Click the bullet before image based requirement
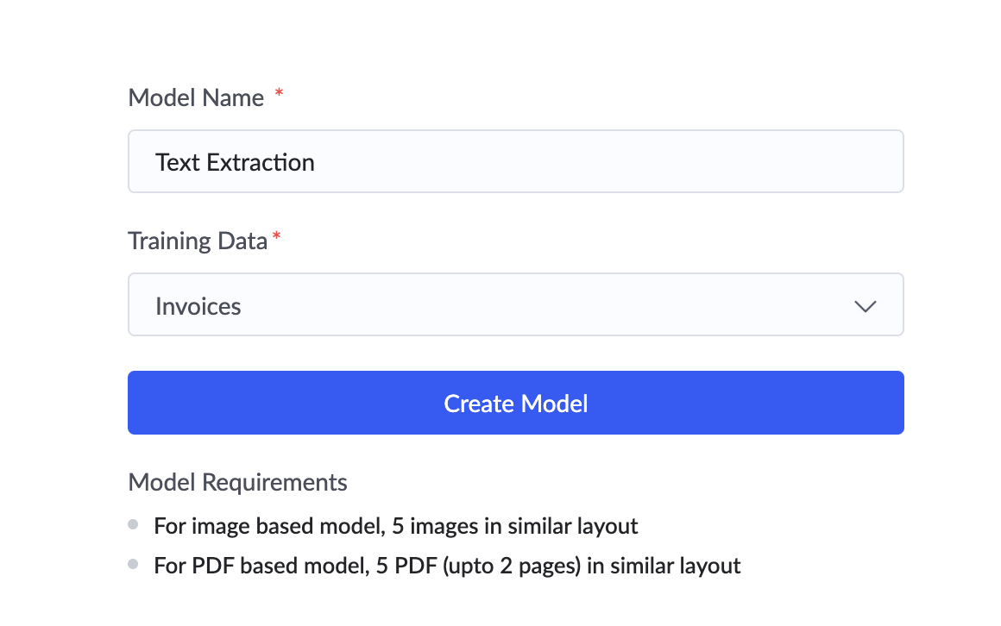The image size is (1001, 626). tap(133, 524)
